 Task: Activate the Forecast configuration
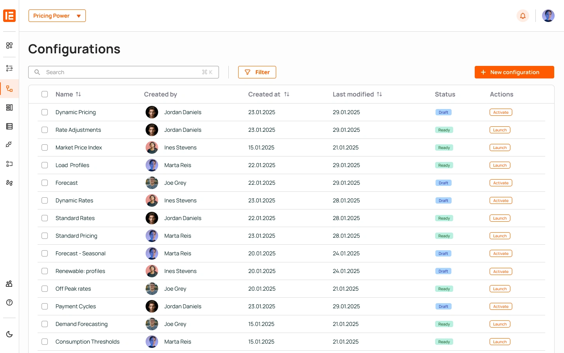point(501,183)
